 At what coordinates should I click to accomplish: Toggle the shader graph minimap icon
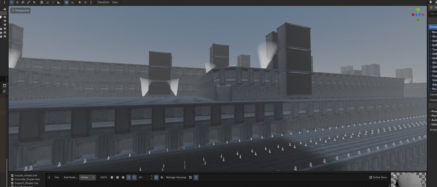(156, 177)
